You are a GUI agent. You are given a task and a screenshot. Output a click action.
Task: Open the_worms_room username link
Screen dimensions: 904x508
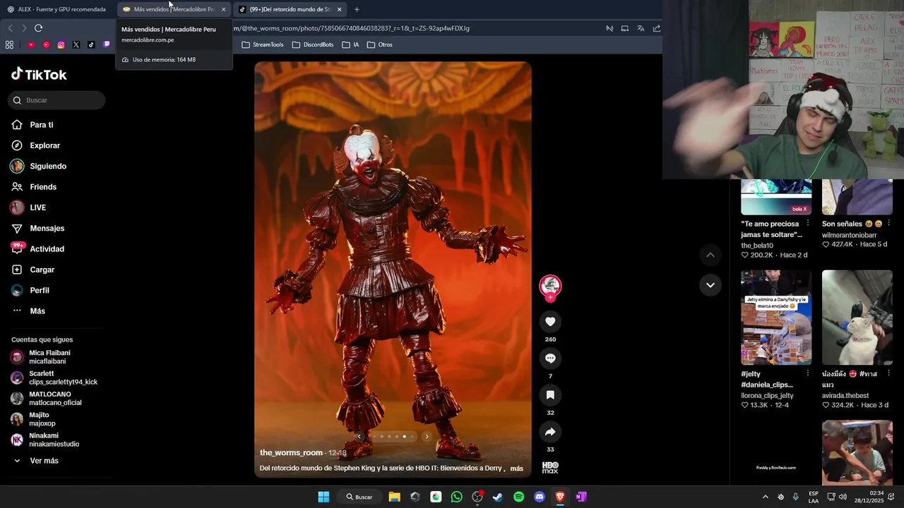pyautogui.click(x=291, y=453)
